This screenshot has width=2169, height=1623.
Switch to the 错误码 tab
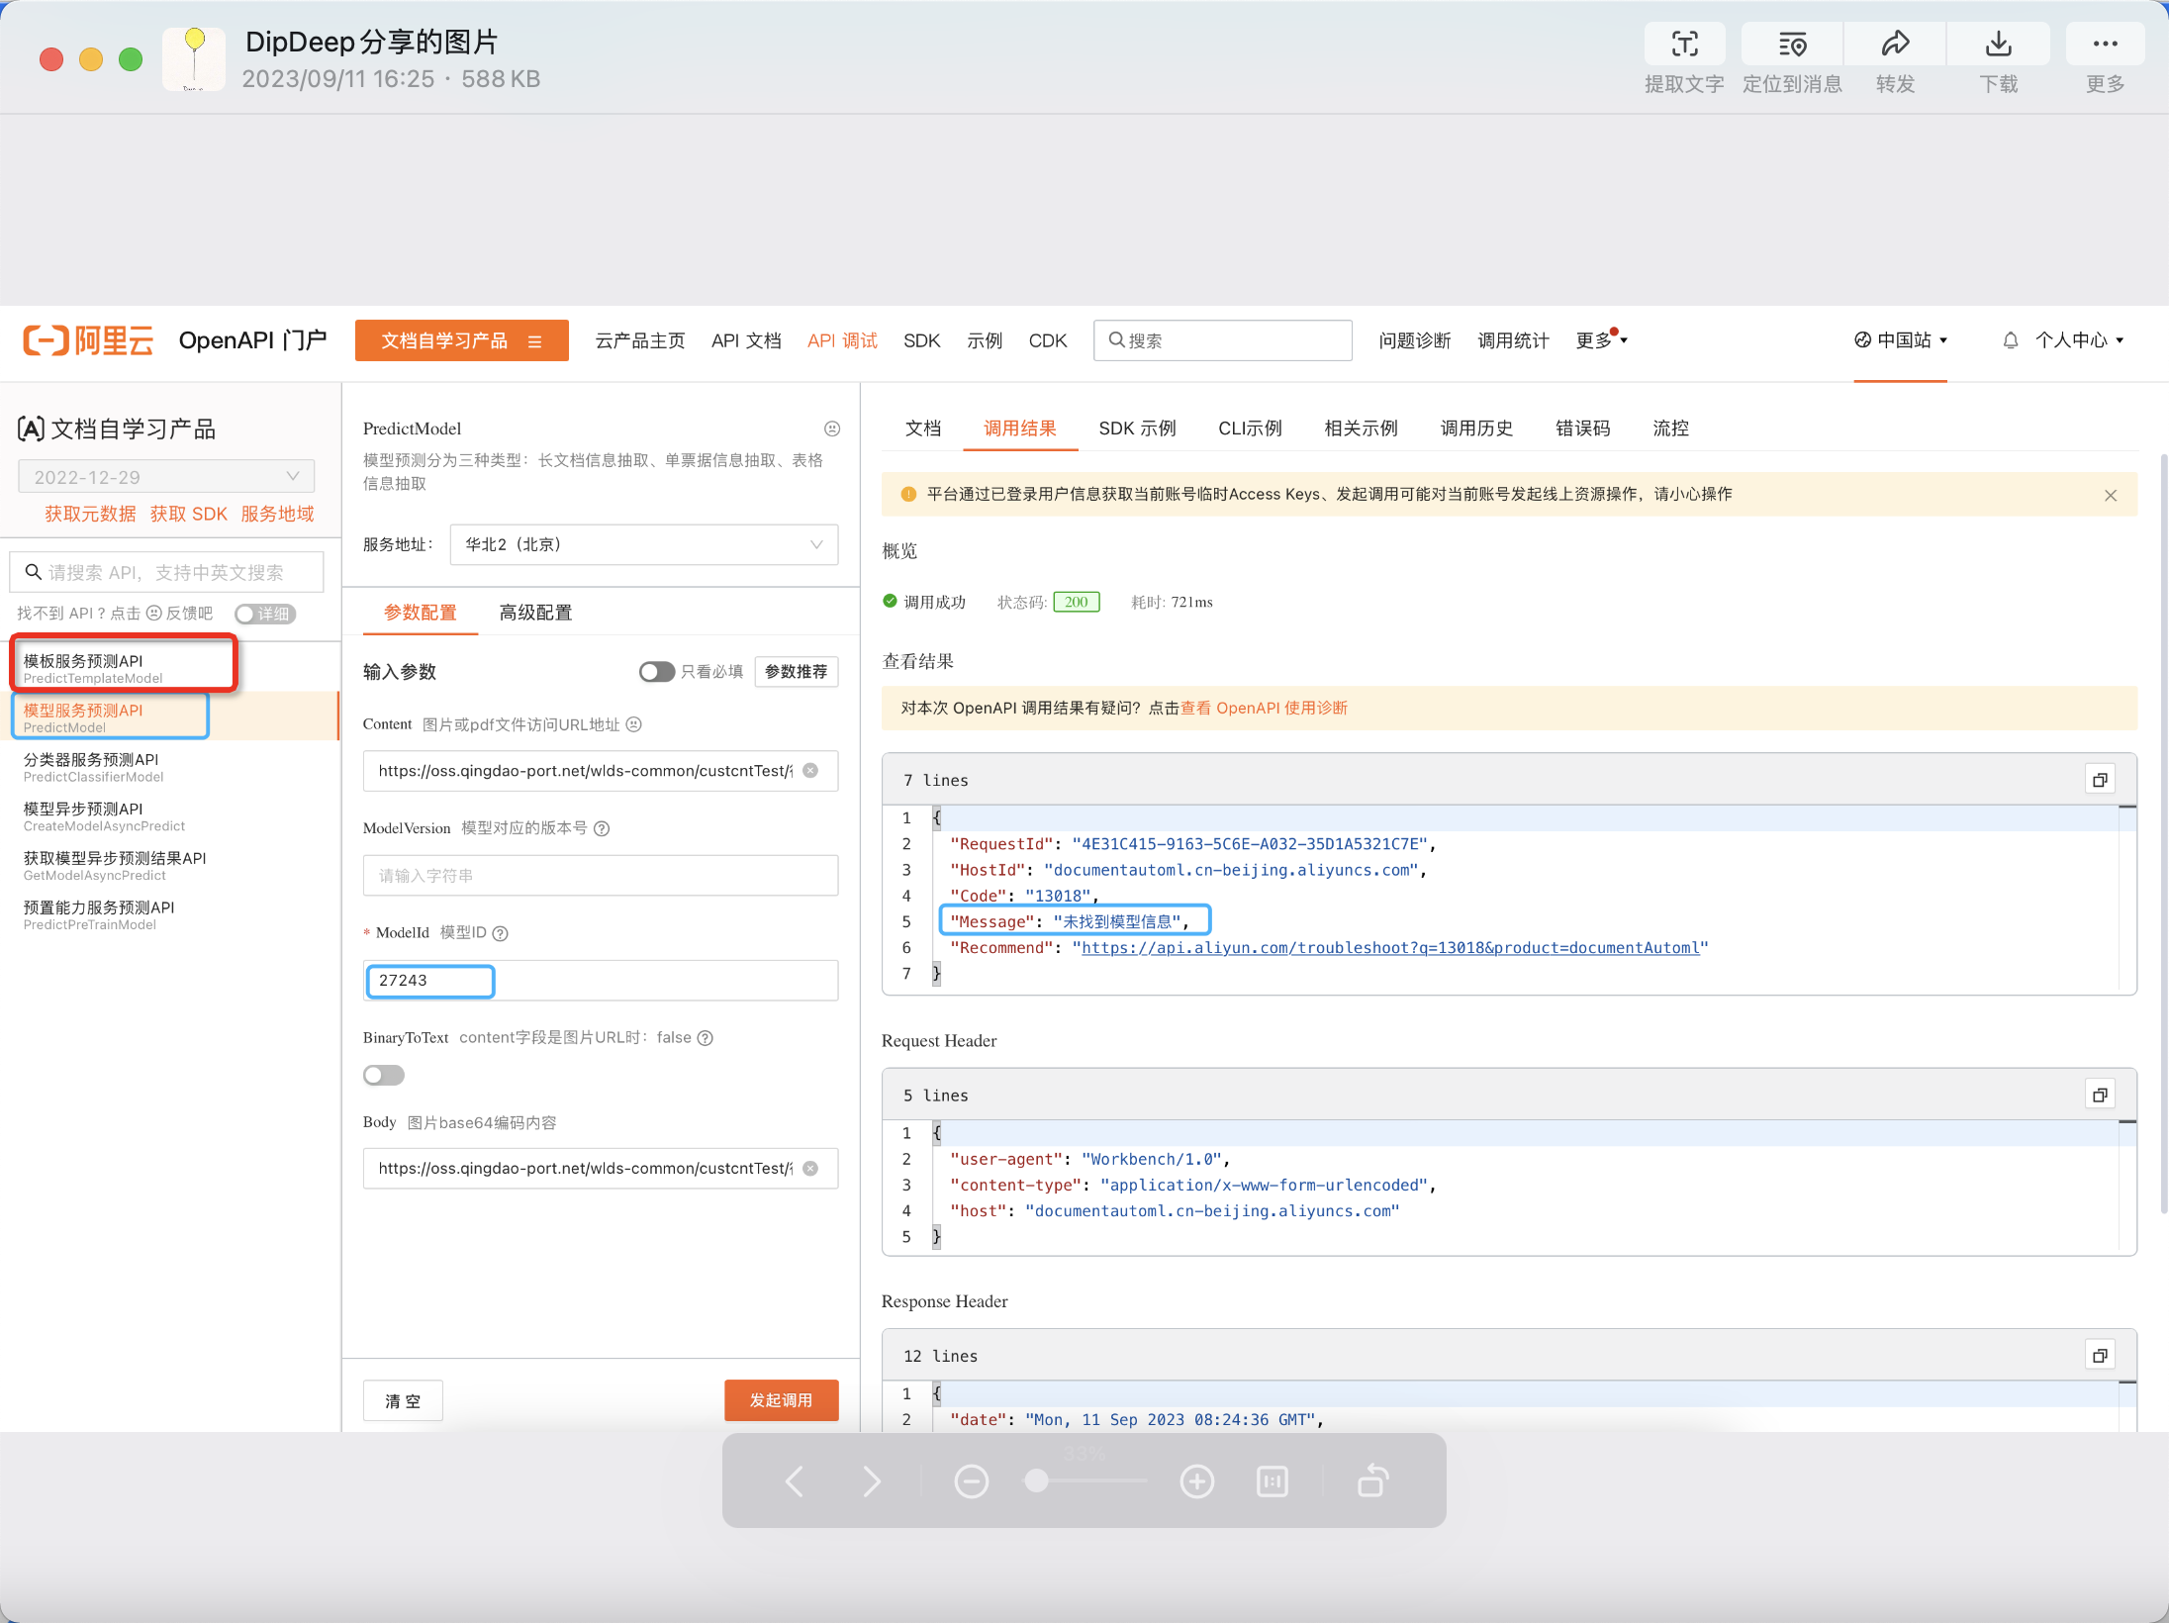(x=1582, y=429)
